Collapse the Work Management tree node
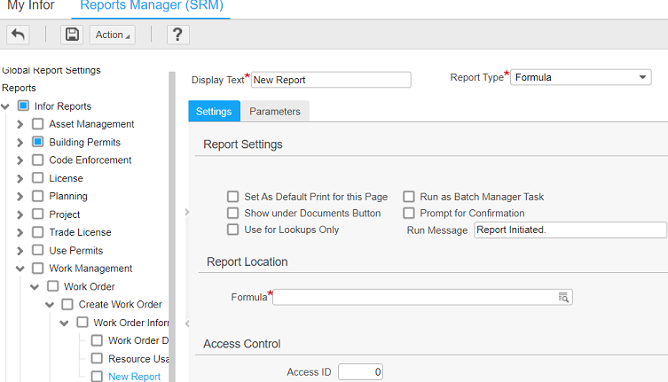 point(20,269)
